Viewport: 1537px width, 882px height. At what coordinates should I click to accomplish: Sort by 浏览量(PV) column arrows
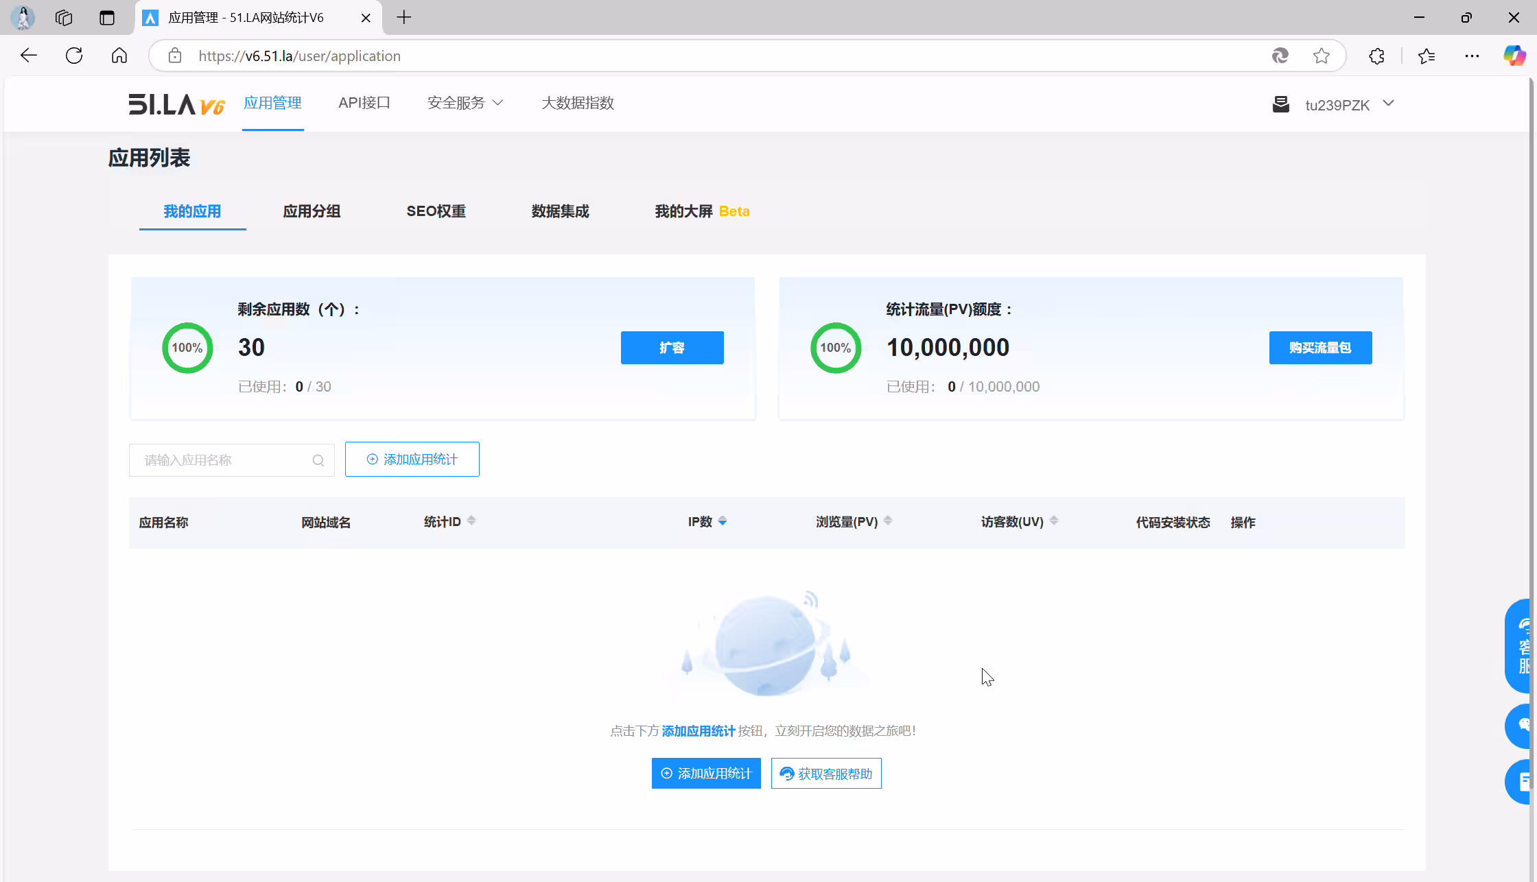point(888,521)
